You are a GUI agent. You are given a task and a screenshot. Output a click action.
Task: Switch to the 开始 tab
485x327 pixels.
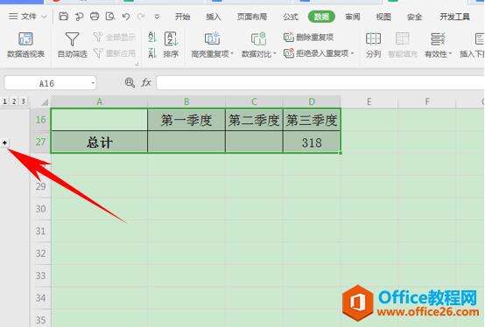(182, 17)
